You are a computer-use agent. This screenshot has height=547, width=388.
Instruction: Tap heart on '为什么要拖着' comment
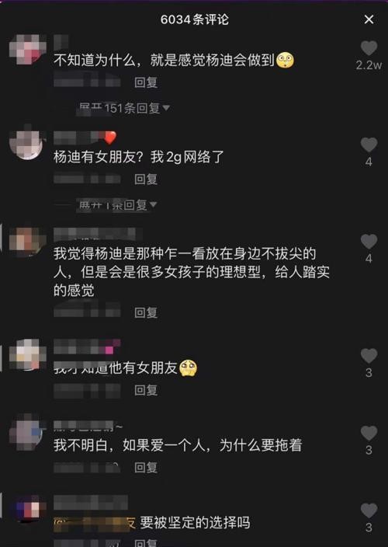pyautogui.click(x=369, y=434)
